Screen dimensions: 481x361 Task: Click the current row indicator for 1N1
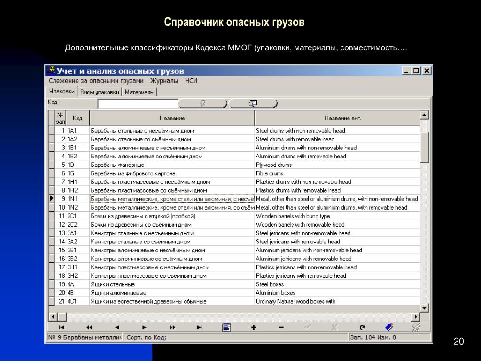[52, 199]
